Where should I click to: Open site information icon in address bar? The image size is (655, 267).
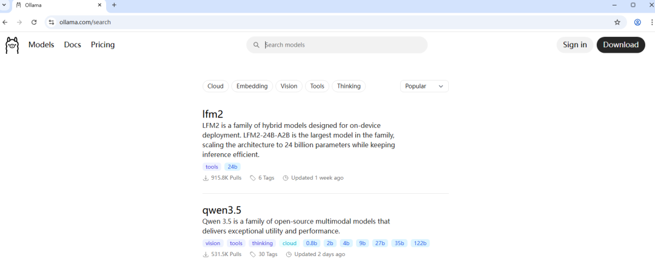coord(52,22)
